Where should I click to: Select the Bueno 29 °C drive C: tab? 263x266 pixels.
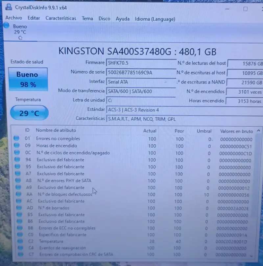point(20,32)
